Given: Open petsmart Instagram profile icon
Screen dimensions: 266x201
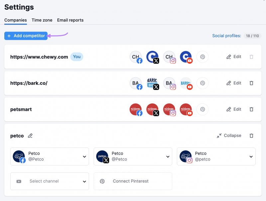Looking at the screenshot, I should 169,110.
